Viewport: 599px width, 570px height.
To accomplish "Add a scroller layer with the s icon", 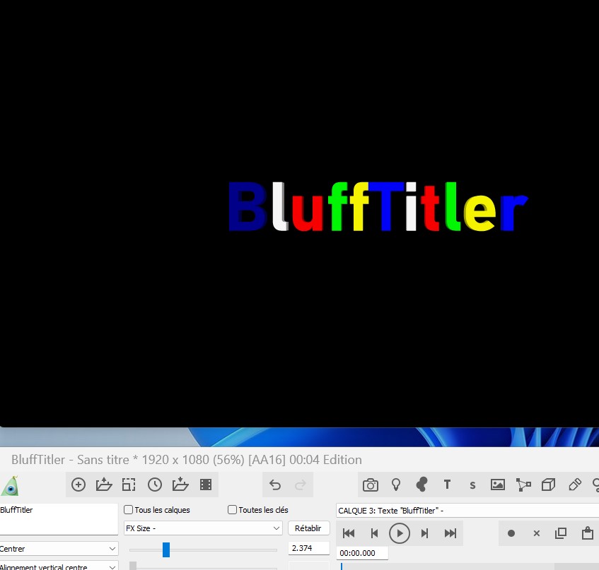I will 472,485.
